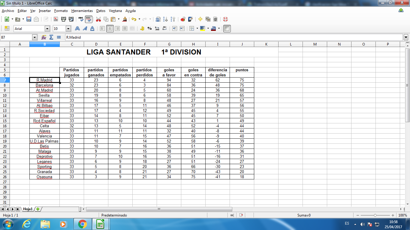Viewport: 410px width, 230px height.
Task: Toggle AutoSpellcheck button
Action: tap(89, 19)
